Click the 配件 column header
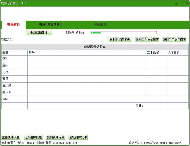This screenshot has width=190, height=146. click(x=6, y=53)
